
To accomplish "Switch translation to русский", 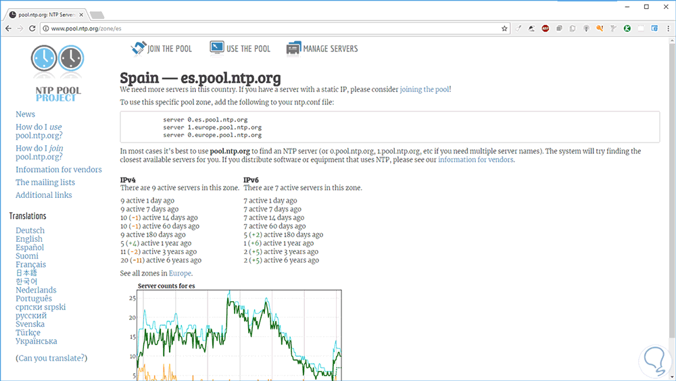I will click(x=31, y=315).
